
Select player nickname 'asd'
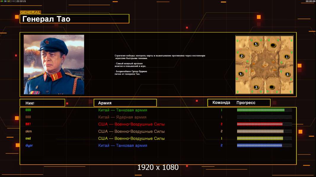pyautogui.click(x=28, y=138)
